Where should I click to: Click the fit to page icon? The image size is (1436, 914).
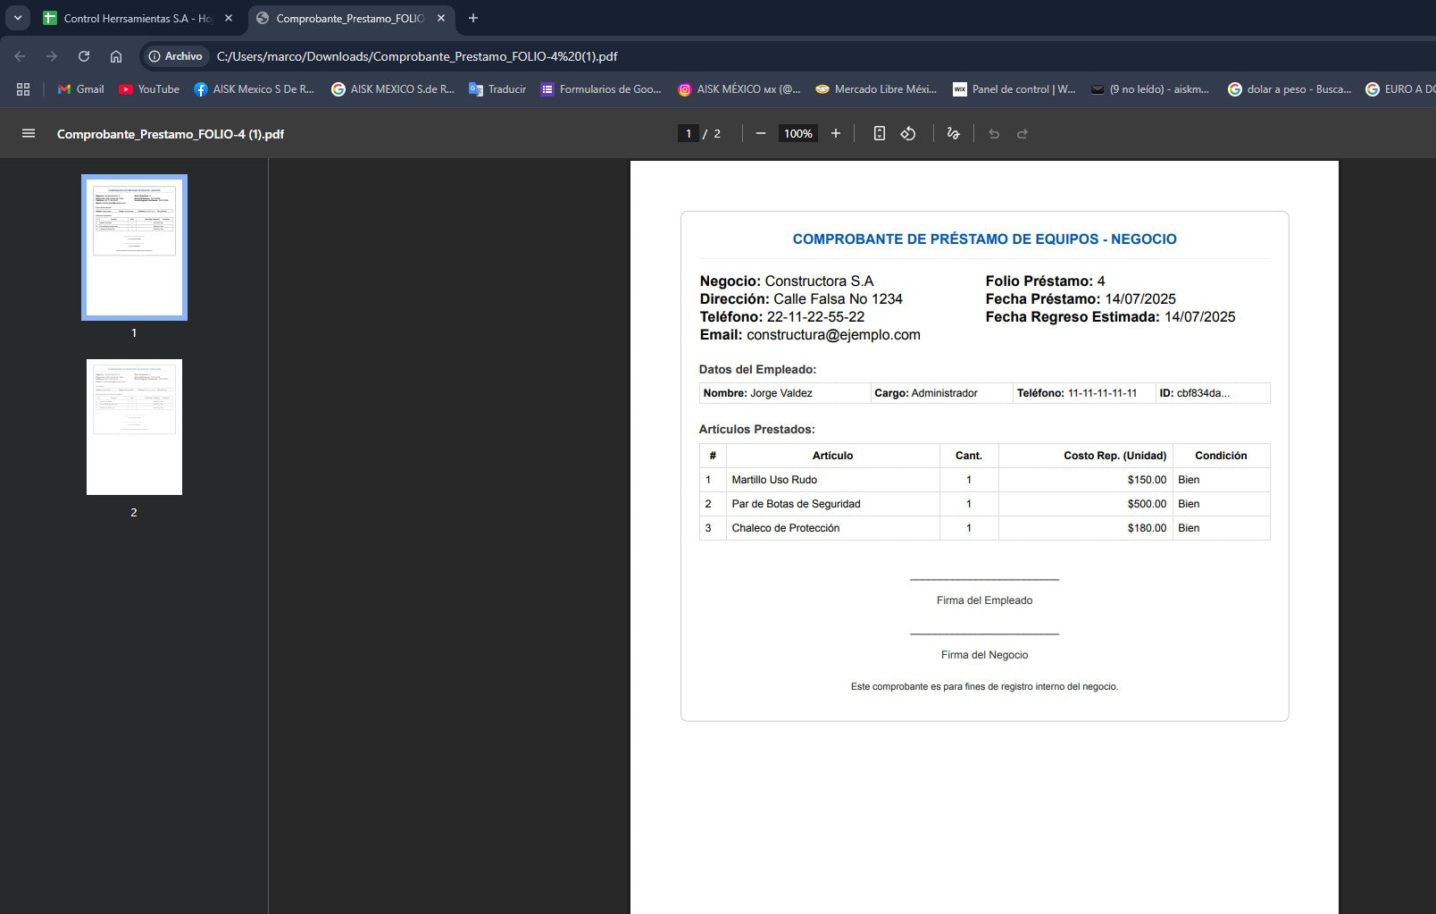(880, 133)
